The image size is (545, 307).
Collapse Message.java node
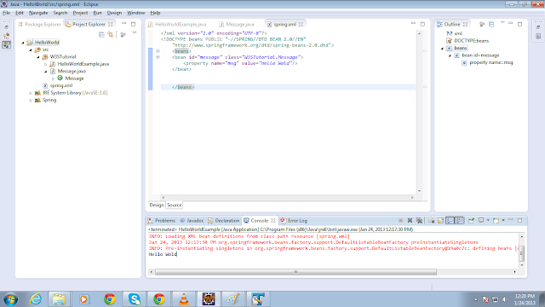pyautogui.click(x=46, y=72)
